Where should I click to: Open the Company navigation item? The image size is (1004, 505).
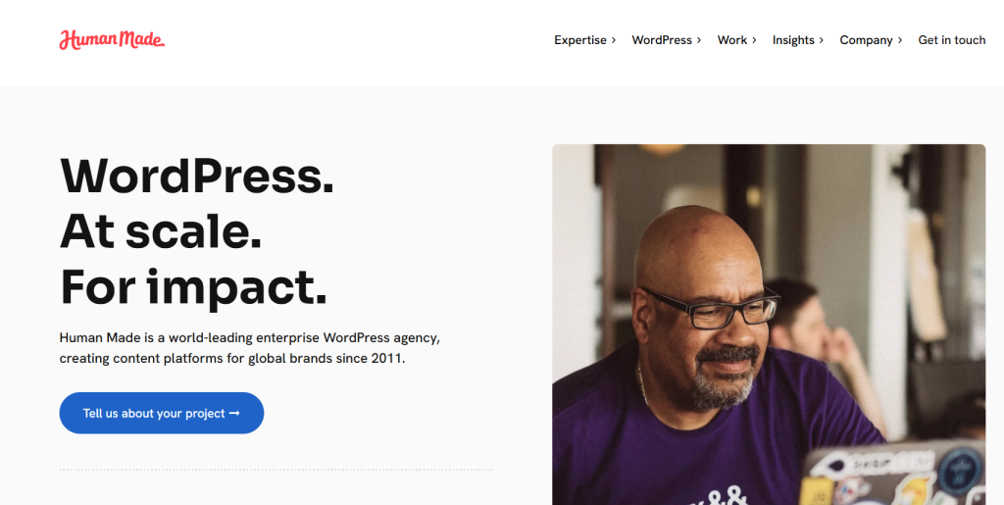(867, 39)
